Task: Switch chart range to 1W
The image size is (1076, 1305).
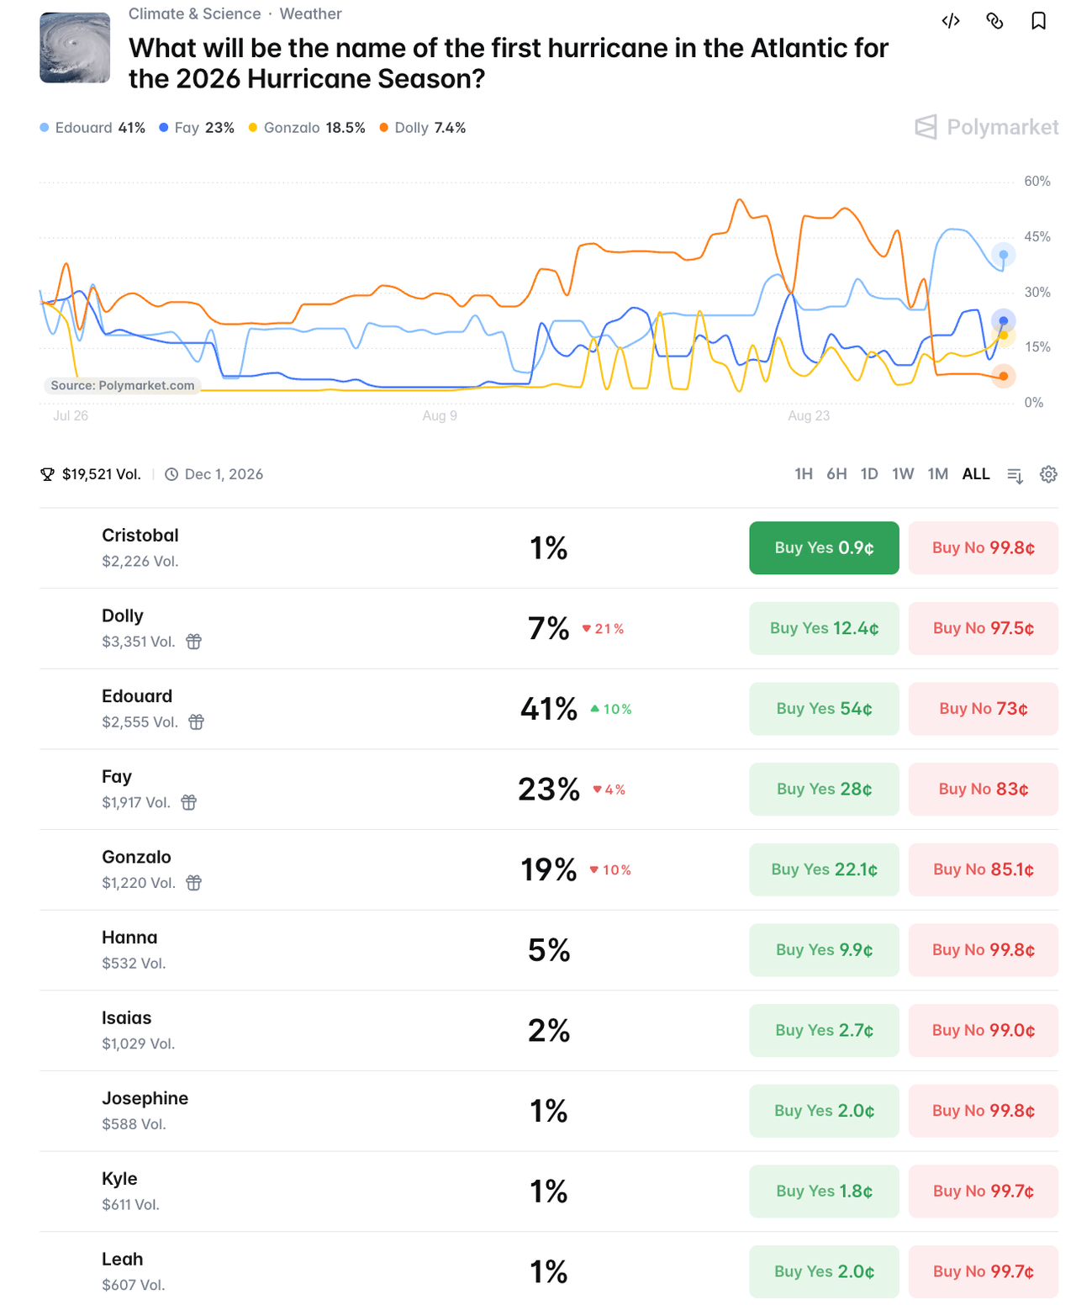Action: 903,474
